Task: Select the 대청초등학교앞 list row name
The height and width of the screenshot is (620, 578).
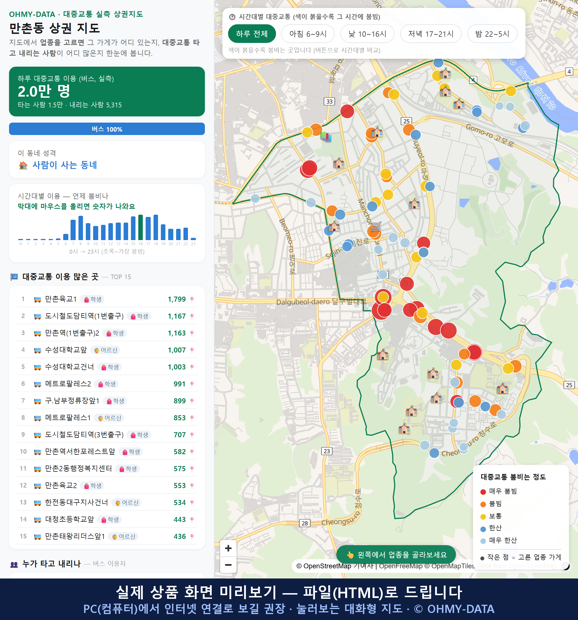Action: point(69,519)
